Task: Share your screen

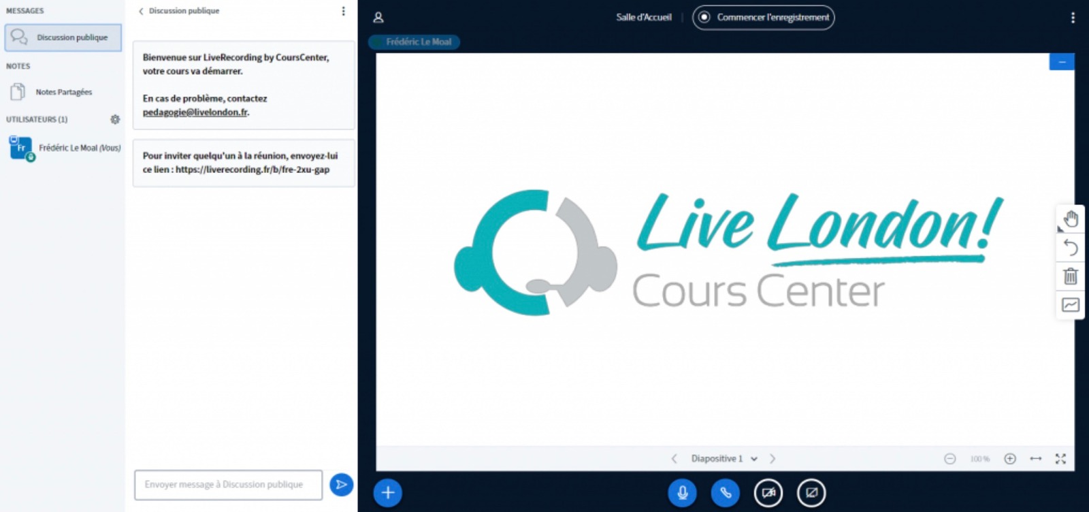Action: (x=811, y=493)
